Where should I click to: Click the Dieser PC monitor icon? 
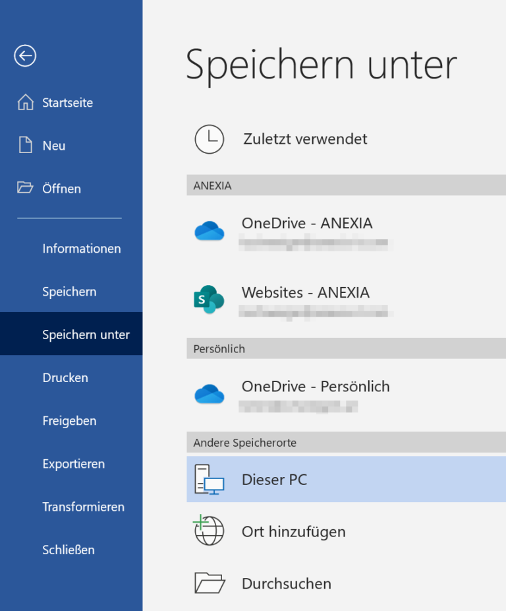209,480
